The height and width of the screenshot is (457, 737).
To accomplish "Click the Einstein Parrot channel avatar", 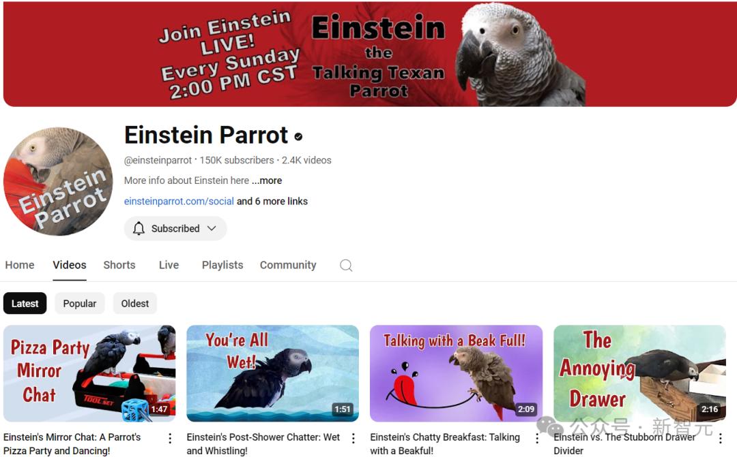I will coord(58,181).
